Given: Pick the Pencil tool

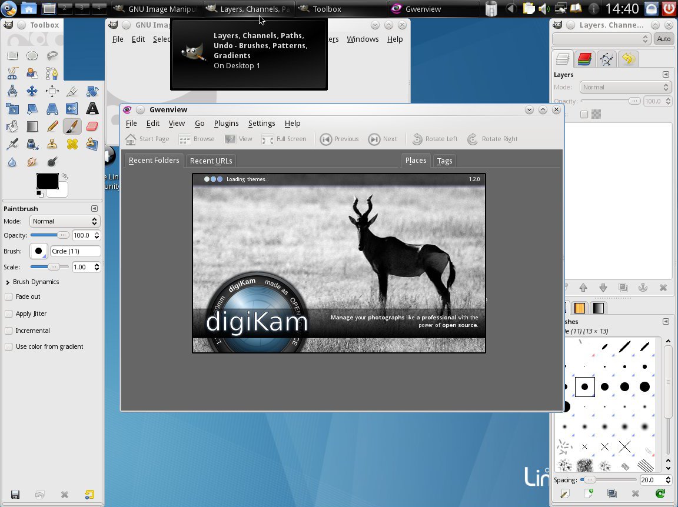Looking at the screenshot, I should point(52,126).
